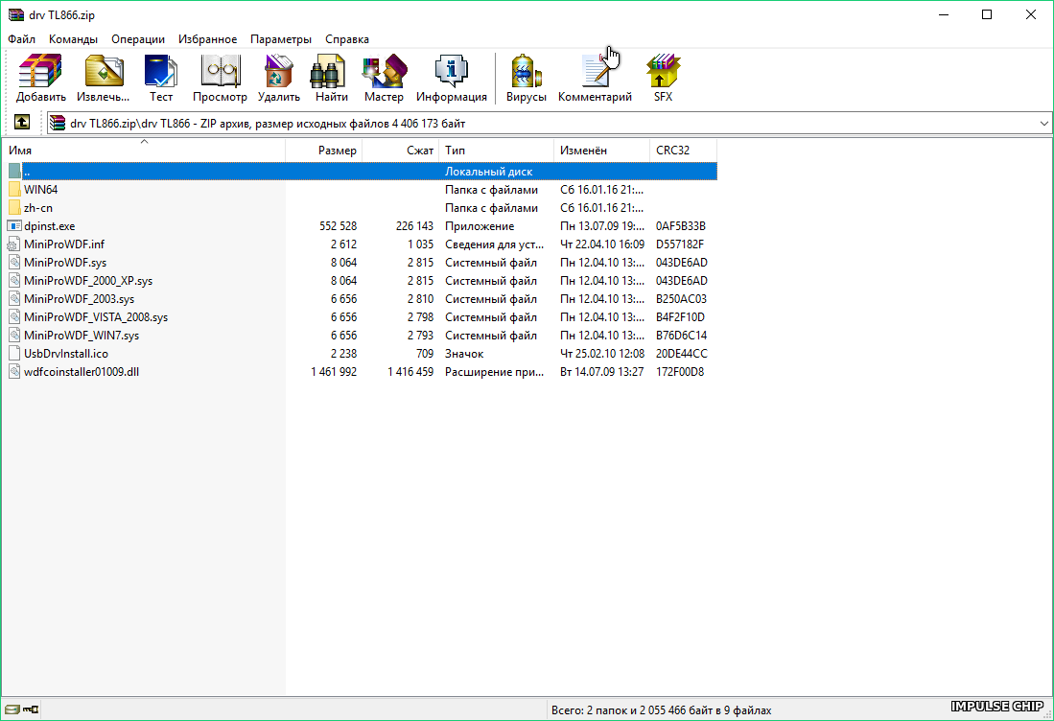
Task: Click the size value 552 528
Action: pos(339,225)
